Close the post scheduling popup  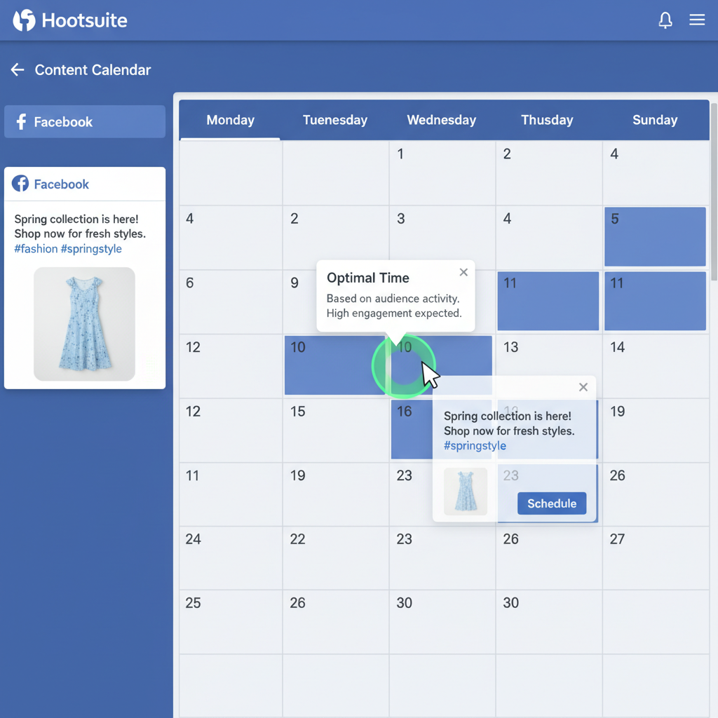(x=583, y=387)
